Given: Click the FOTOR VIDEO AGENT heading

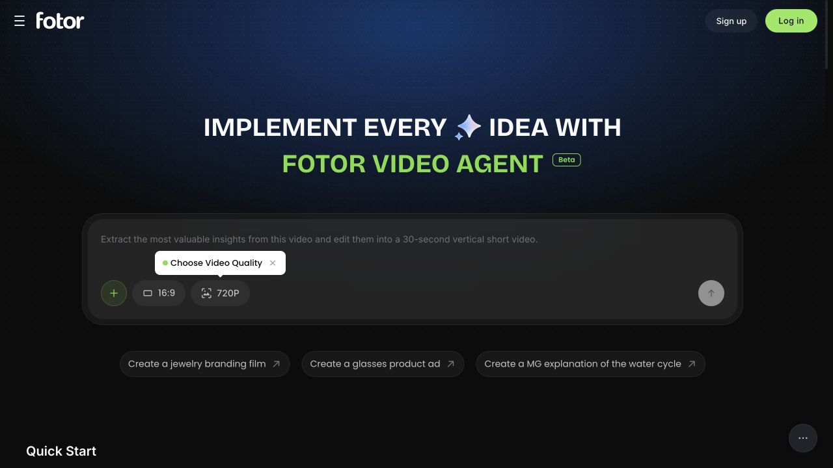Looking at the screenshot, I should point(413,164).
